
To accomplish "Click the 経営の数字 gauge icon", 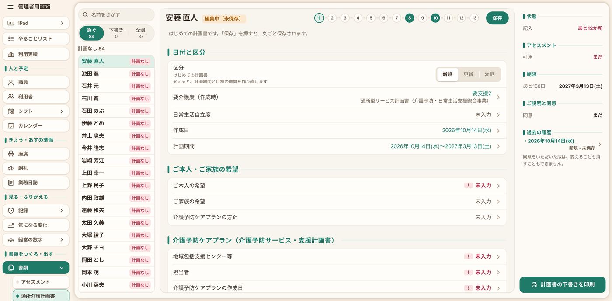I will (11, 240).
